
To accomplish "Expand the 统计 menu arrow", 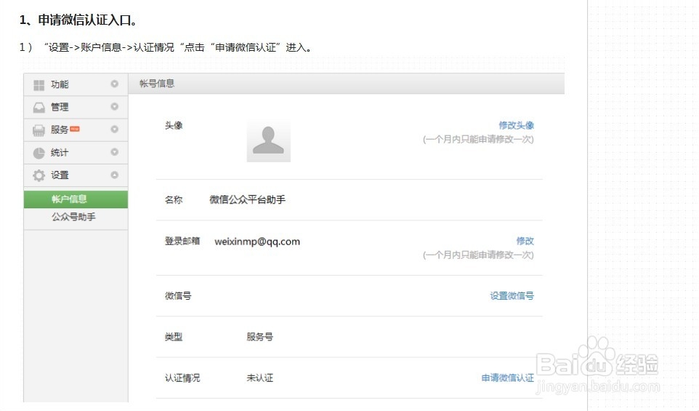I will click(115, 152).
